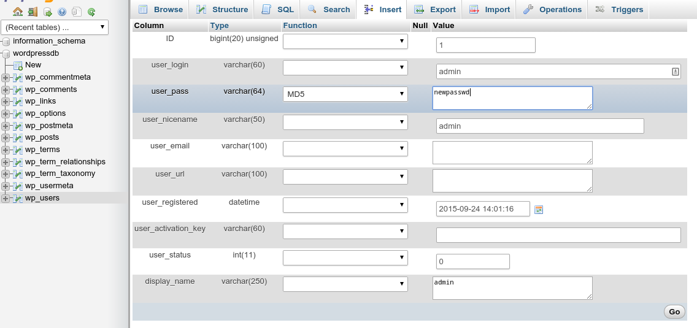
Task: Switch to the Import tab
Action: [x=490, y=9]
